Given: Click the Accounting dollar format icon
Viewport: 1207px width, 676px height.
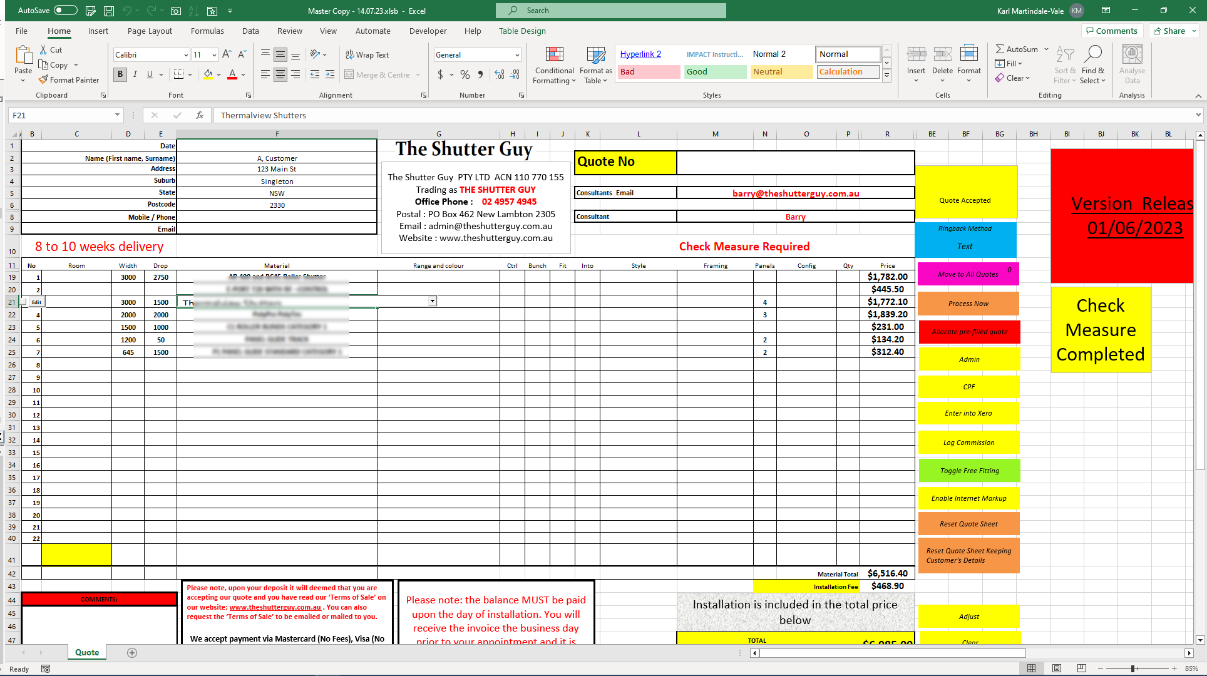Looking at the screenshot, I should point(441,74).
